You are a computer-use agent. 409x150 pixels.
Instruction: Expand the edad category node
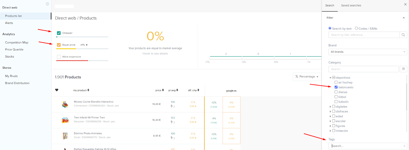330,116
